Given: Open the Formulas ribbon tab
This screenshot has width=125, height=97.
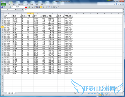Looking at the screenshot, I should point(27,4).
